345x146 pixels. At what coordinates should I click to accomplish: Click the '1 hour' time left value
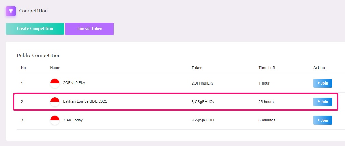point(264,83)
